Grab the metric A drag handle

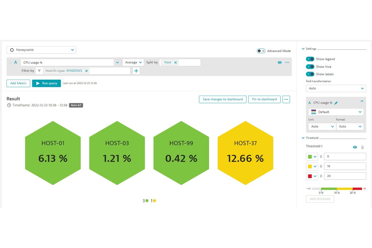tap(10, 62)
